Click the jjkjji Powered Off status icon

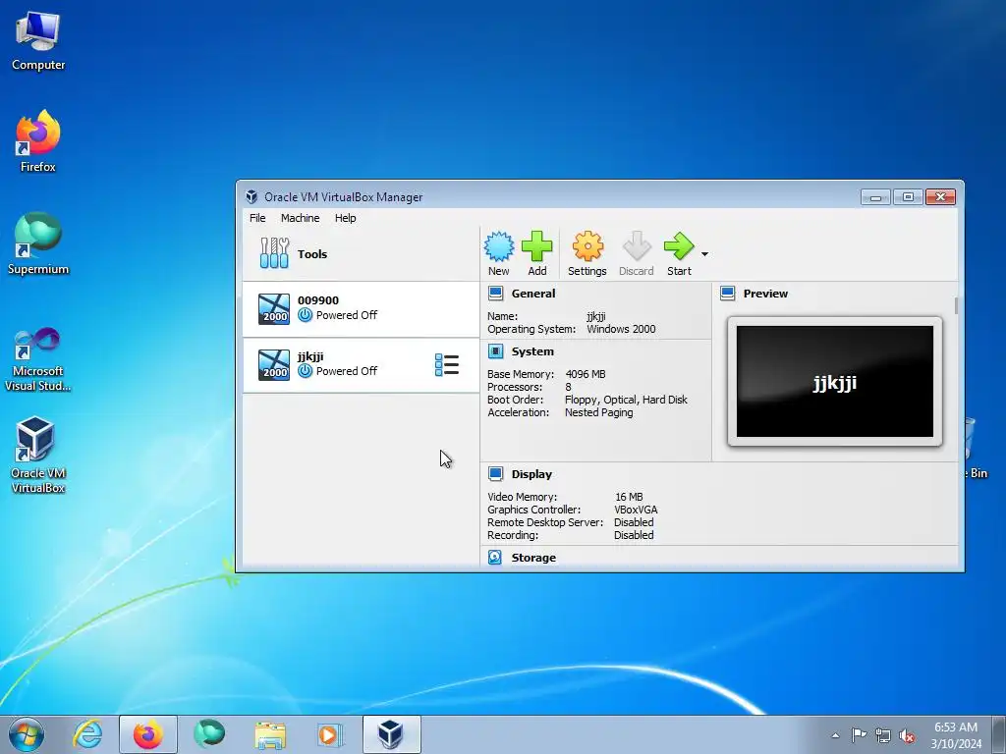pyautogui.click(x=306, y=370)
